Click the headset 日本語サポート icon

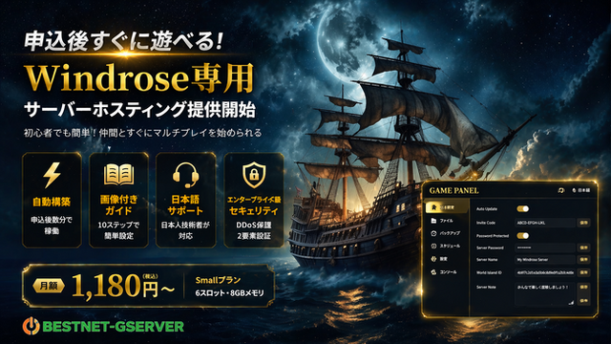(185, 175)
